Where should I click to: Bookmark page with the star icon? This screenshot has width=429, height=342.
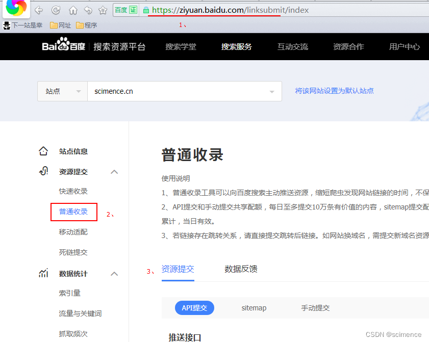tap(103, 10)
